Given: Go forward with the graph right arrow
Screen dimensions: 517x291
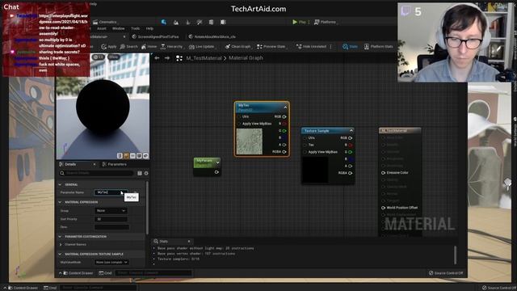Looking at the screenshot, I should 167,58.
